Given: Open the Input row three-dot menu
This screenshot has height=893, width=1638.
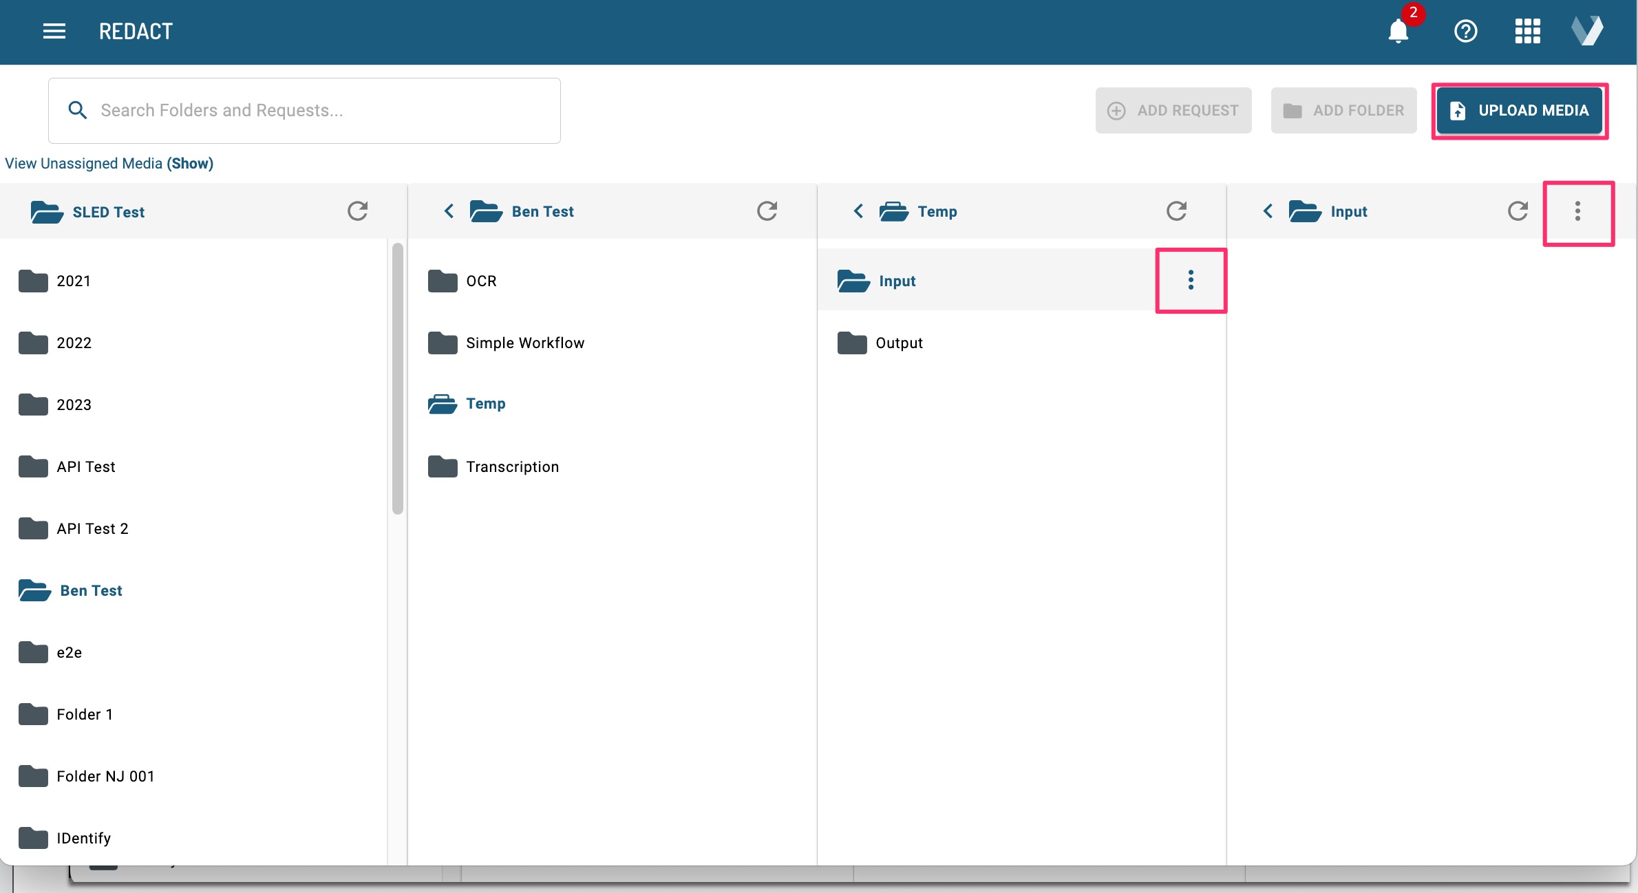Looking at the screenshot, I should tap(1191, 280).
